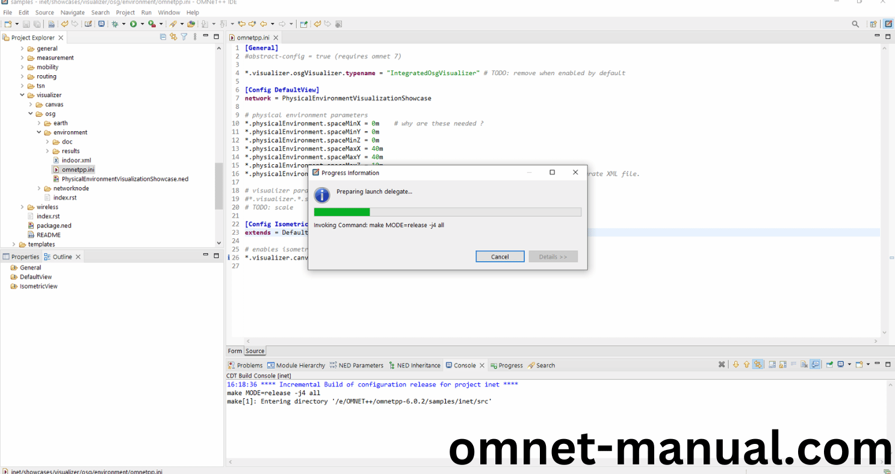Click the magnifier Search icon at top right

[x=855, y=24]
